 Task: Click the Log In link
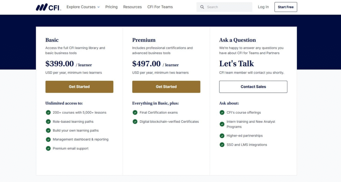click(263, 7)
